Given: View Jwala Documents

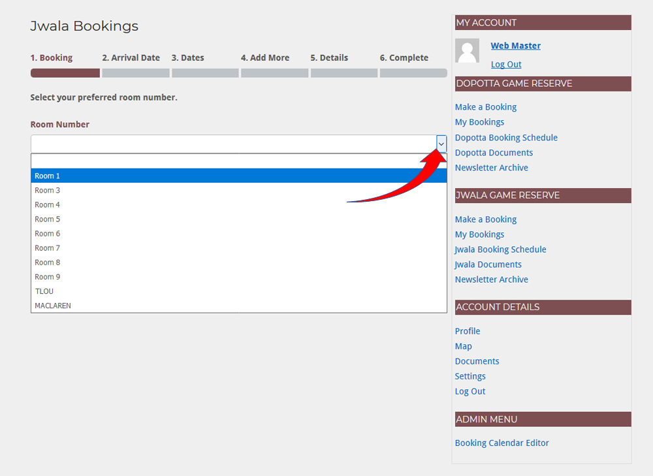Looking at the screenshot, I should pos(488,264).
